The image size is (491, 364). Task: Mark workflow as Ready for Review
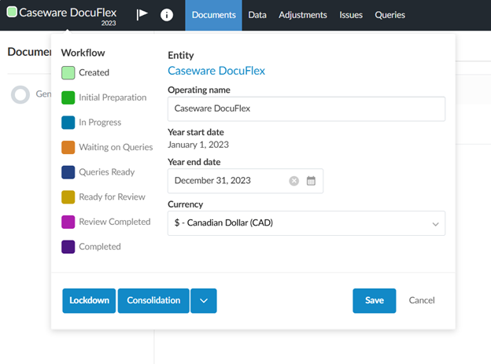(68, 197)
